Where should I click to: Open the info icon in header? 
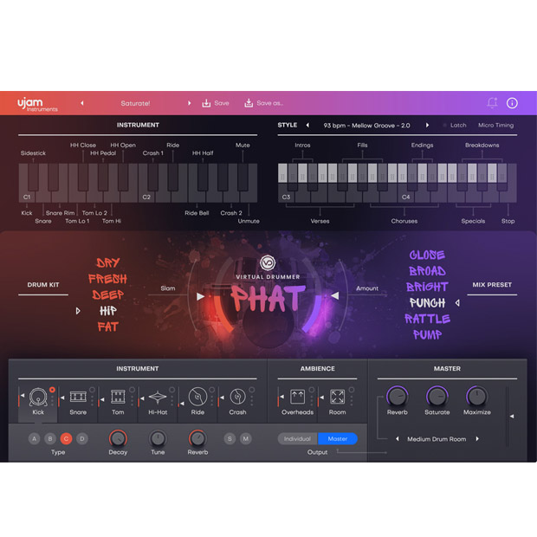click(512, 103)
